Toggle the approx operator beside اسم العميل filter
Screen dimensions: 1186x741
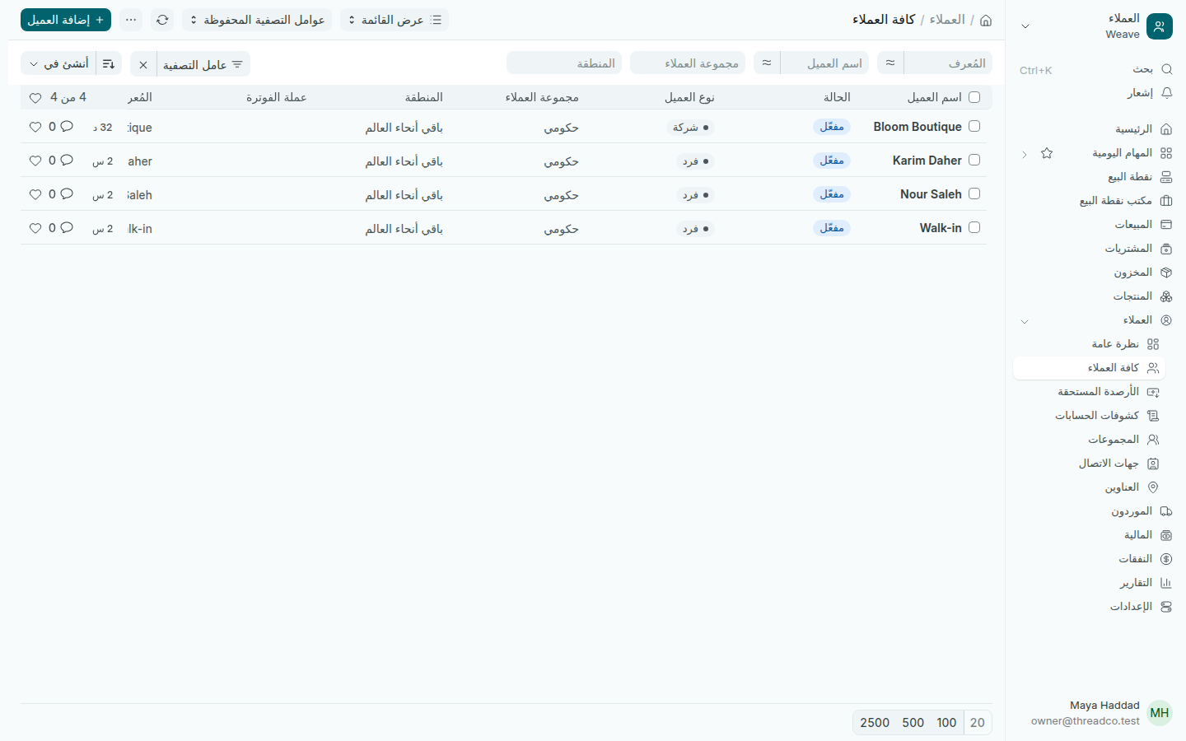point(767,63)
